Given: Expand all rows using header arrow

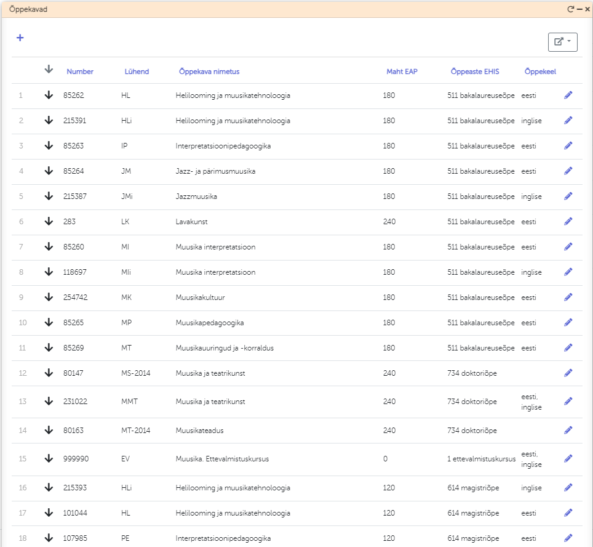Looking at the screenshot, I should (49, 70).
